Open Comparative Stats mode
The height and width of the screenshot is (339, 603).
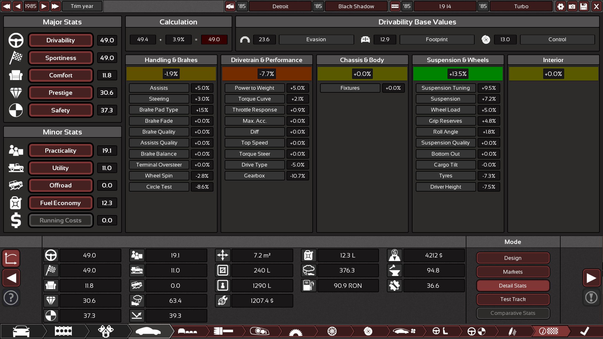(x=513, y=313)
